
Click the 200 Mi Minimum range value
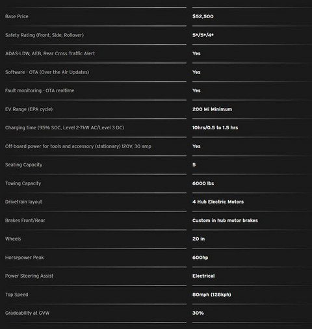click(x=212, y=109)
